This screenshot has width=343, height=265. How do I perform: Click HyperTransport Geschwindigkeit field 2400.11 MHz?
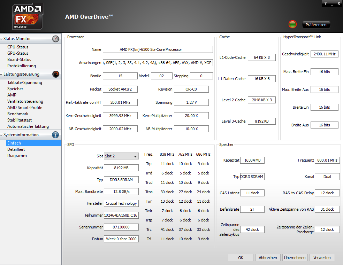pyautogui.click(x=325, y=54)
